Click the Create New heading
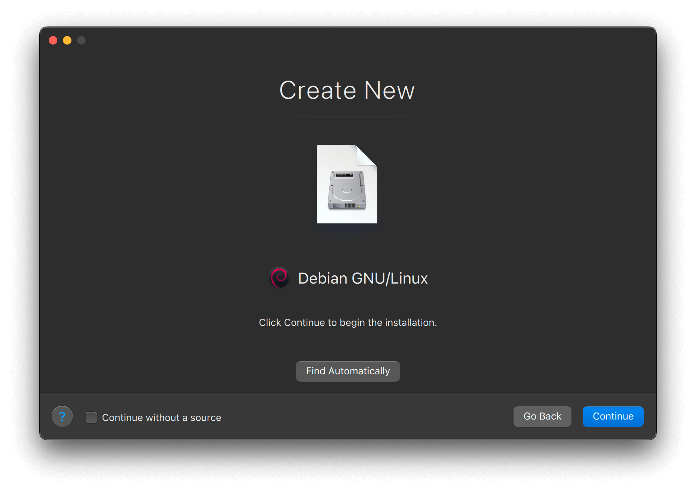Image resolution: width=696 pixels, height=492 pixels. click(347, 90)
